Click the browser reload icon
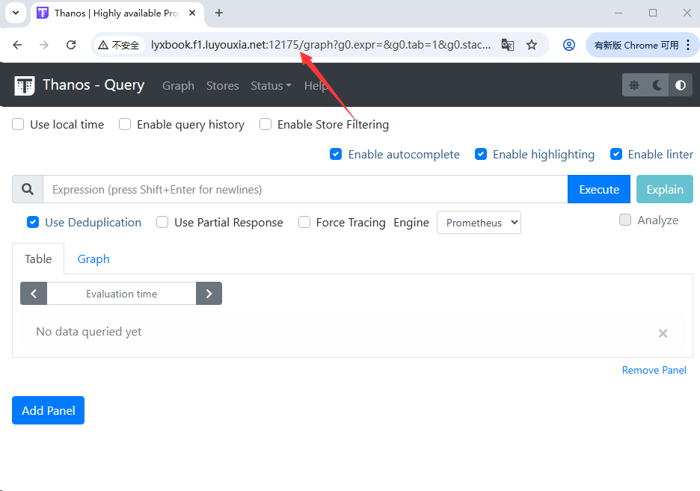This screenshot has height=491, width=700. (71, 45)
